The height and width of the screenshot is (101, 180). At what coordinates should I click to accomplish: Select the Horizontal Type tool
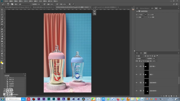pyautogui.click(x=2, y=46)
